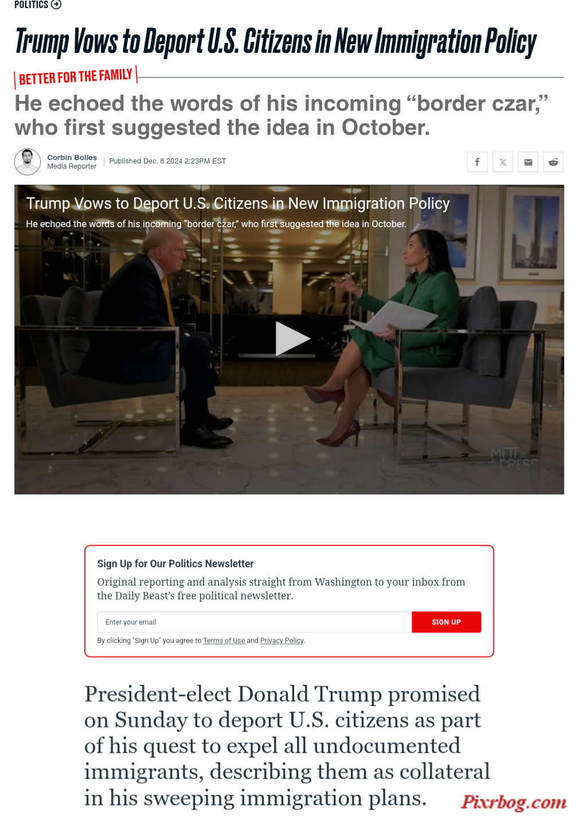Viewport: 578px width, 821px height.
Task: Play the Trump interview video
Action: 292,338
